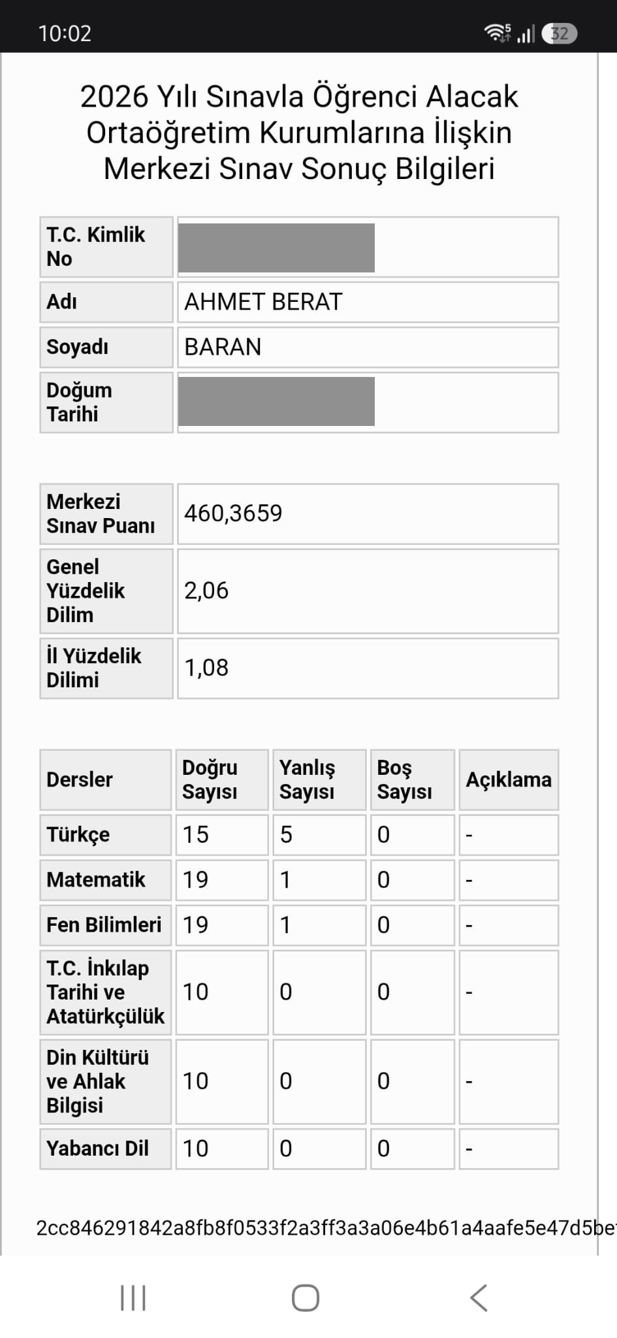
Task: Select the surname value BARAN
Action: (x=223, y=347)
